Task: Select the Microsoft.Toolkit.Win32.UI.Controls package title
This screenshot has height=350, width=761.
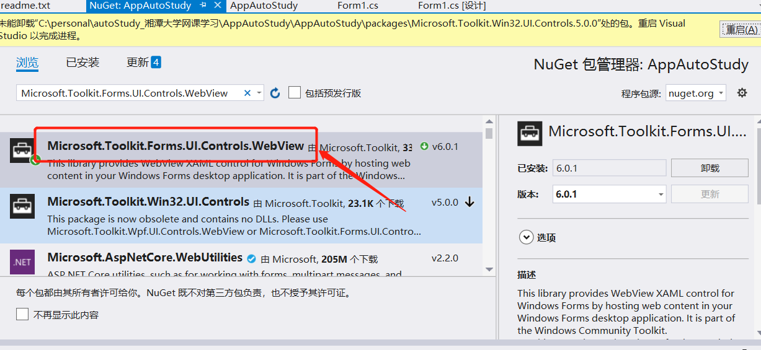Action: point(148,202)
